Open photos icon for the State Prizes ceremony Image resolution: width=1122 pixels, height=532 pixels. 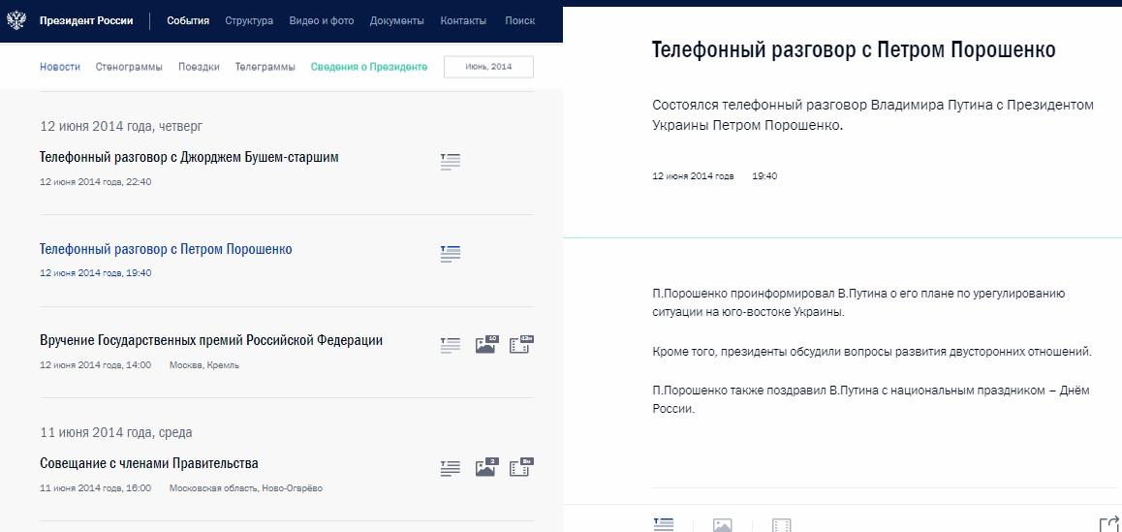coord(485,344)
